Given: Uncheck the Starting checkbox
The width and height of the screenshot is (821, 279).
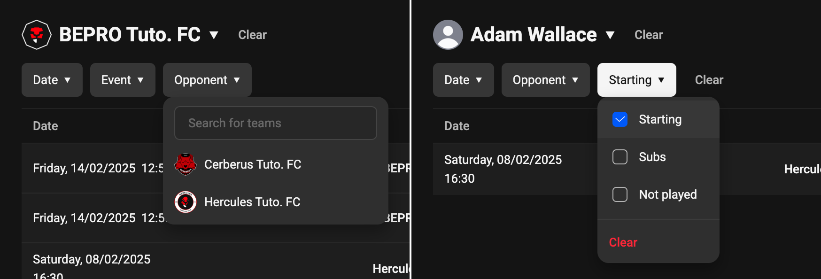Looking at the screenshot, I should pos(620,119).
